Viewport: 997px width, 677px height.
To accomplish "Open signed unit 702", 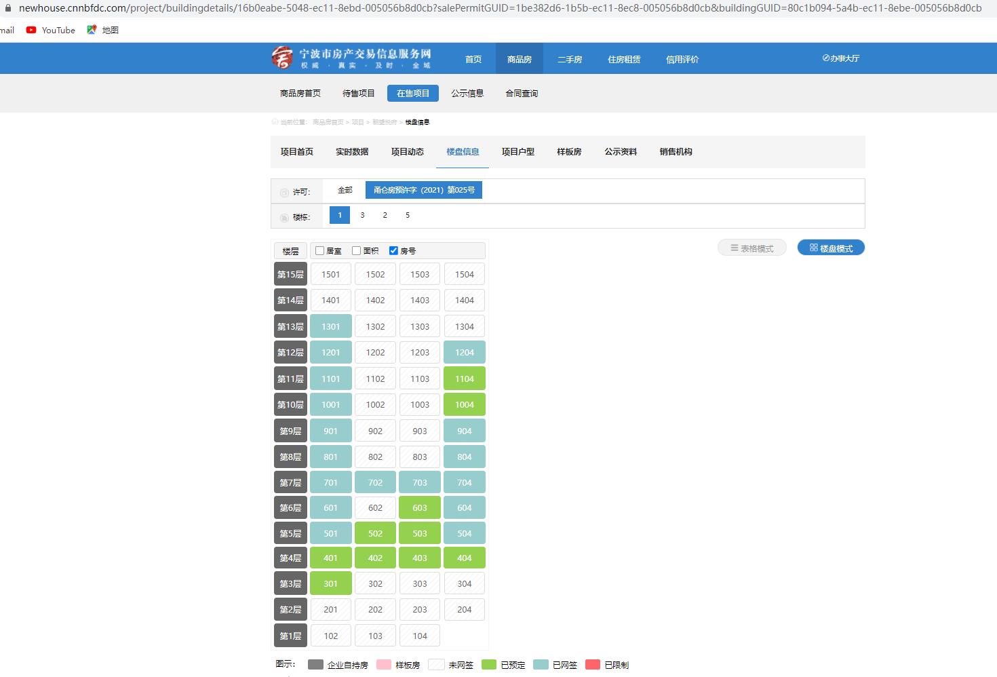I will tap(375, 483).
